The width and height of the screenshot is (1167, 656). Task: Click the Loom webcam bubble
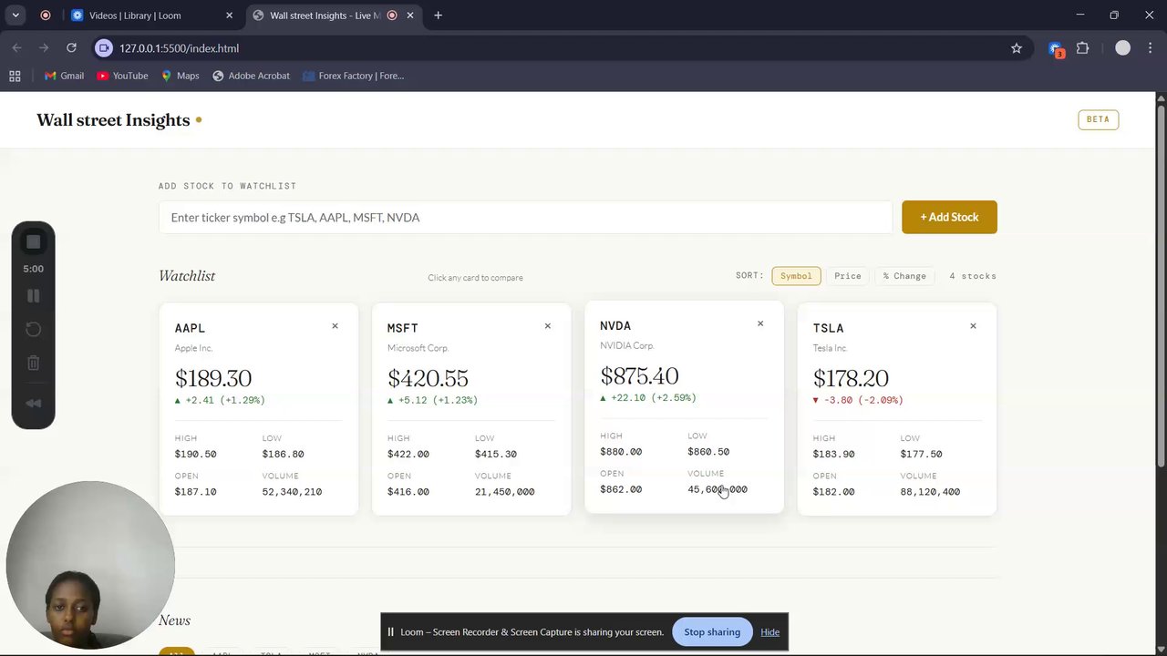coord(90,565)
